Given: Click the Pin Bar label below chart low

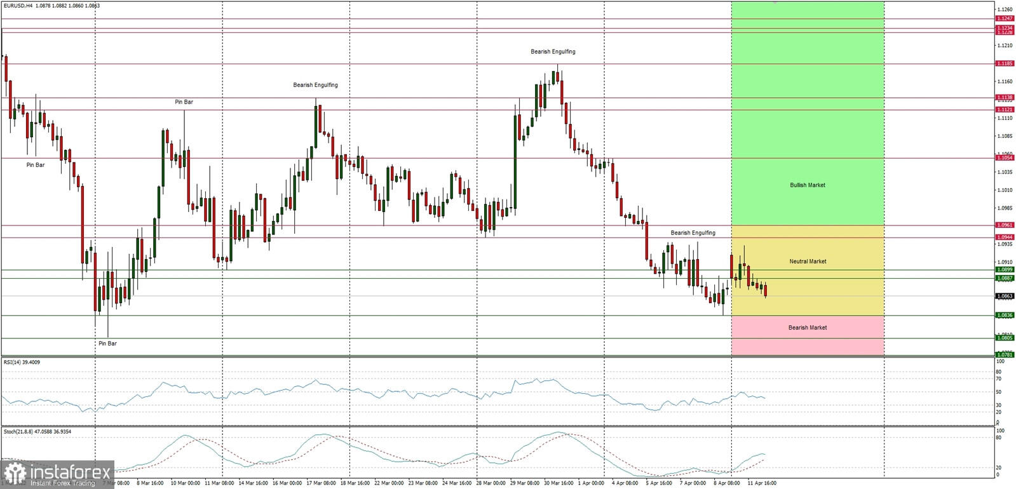Looking at the screenshot, I should (107, 344).
